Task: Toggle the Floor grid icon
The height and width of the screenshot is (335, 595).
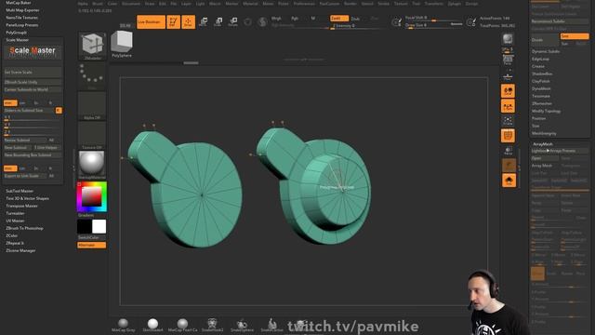Action: [508, 76]
